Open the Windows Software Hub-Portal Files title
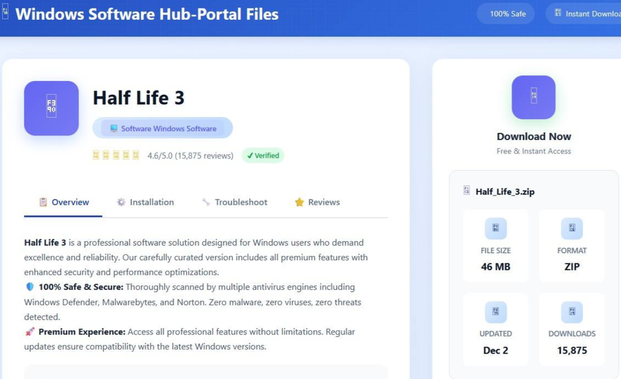621x379 pixels. 147,14
